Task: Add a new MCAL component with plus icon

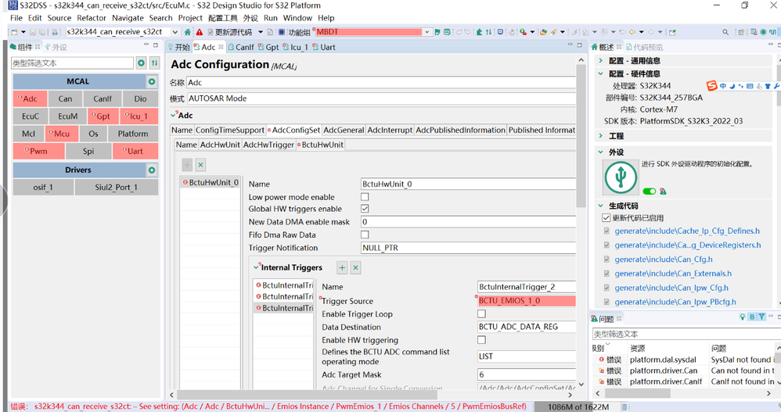Action: click(x=151, y=81)
